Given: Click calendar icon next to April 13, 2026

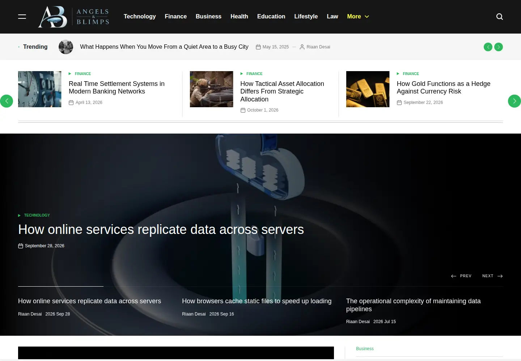Looking at the screenshot, I should click(71, 103).
